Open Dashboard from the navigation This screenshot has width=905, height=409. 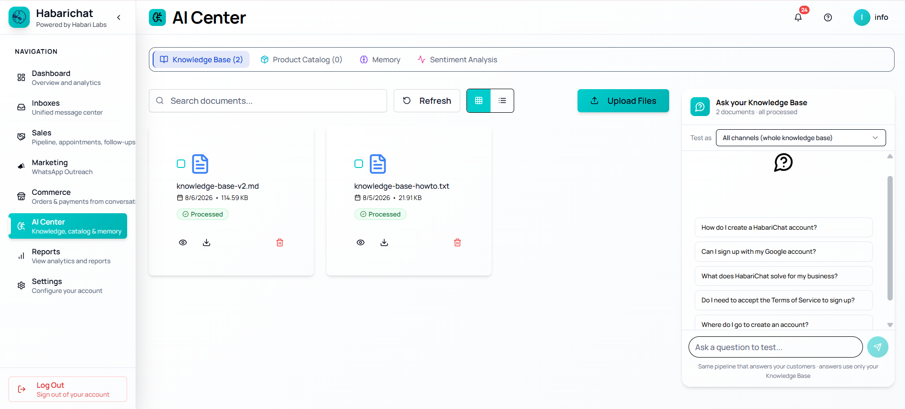68,78
